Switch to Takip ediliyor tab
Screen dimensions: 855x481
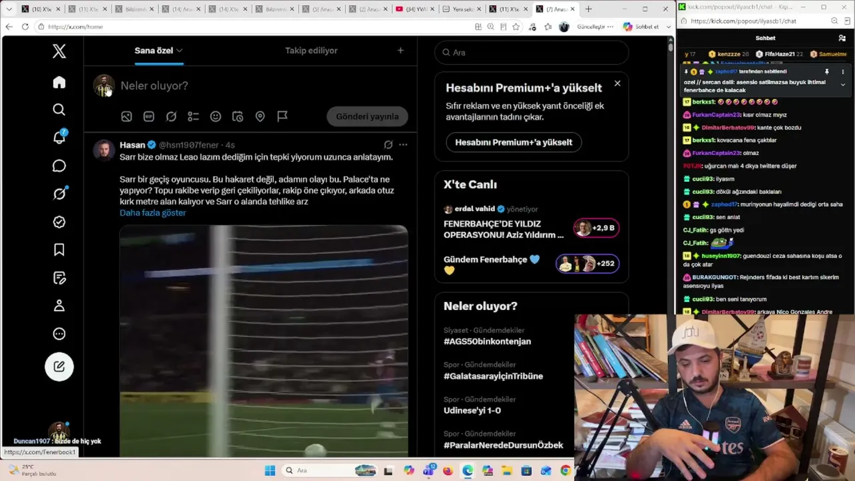[x=311, y=51]
